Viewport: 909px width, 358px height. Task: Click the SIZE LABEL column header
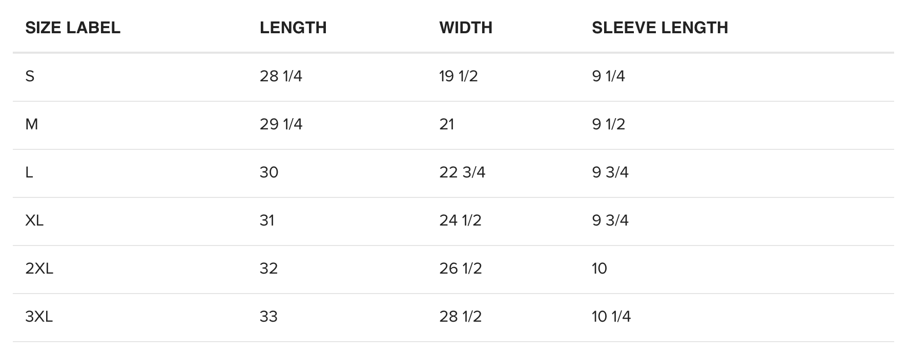coord(73,28)
